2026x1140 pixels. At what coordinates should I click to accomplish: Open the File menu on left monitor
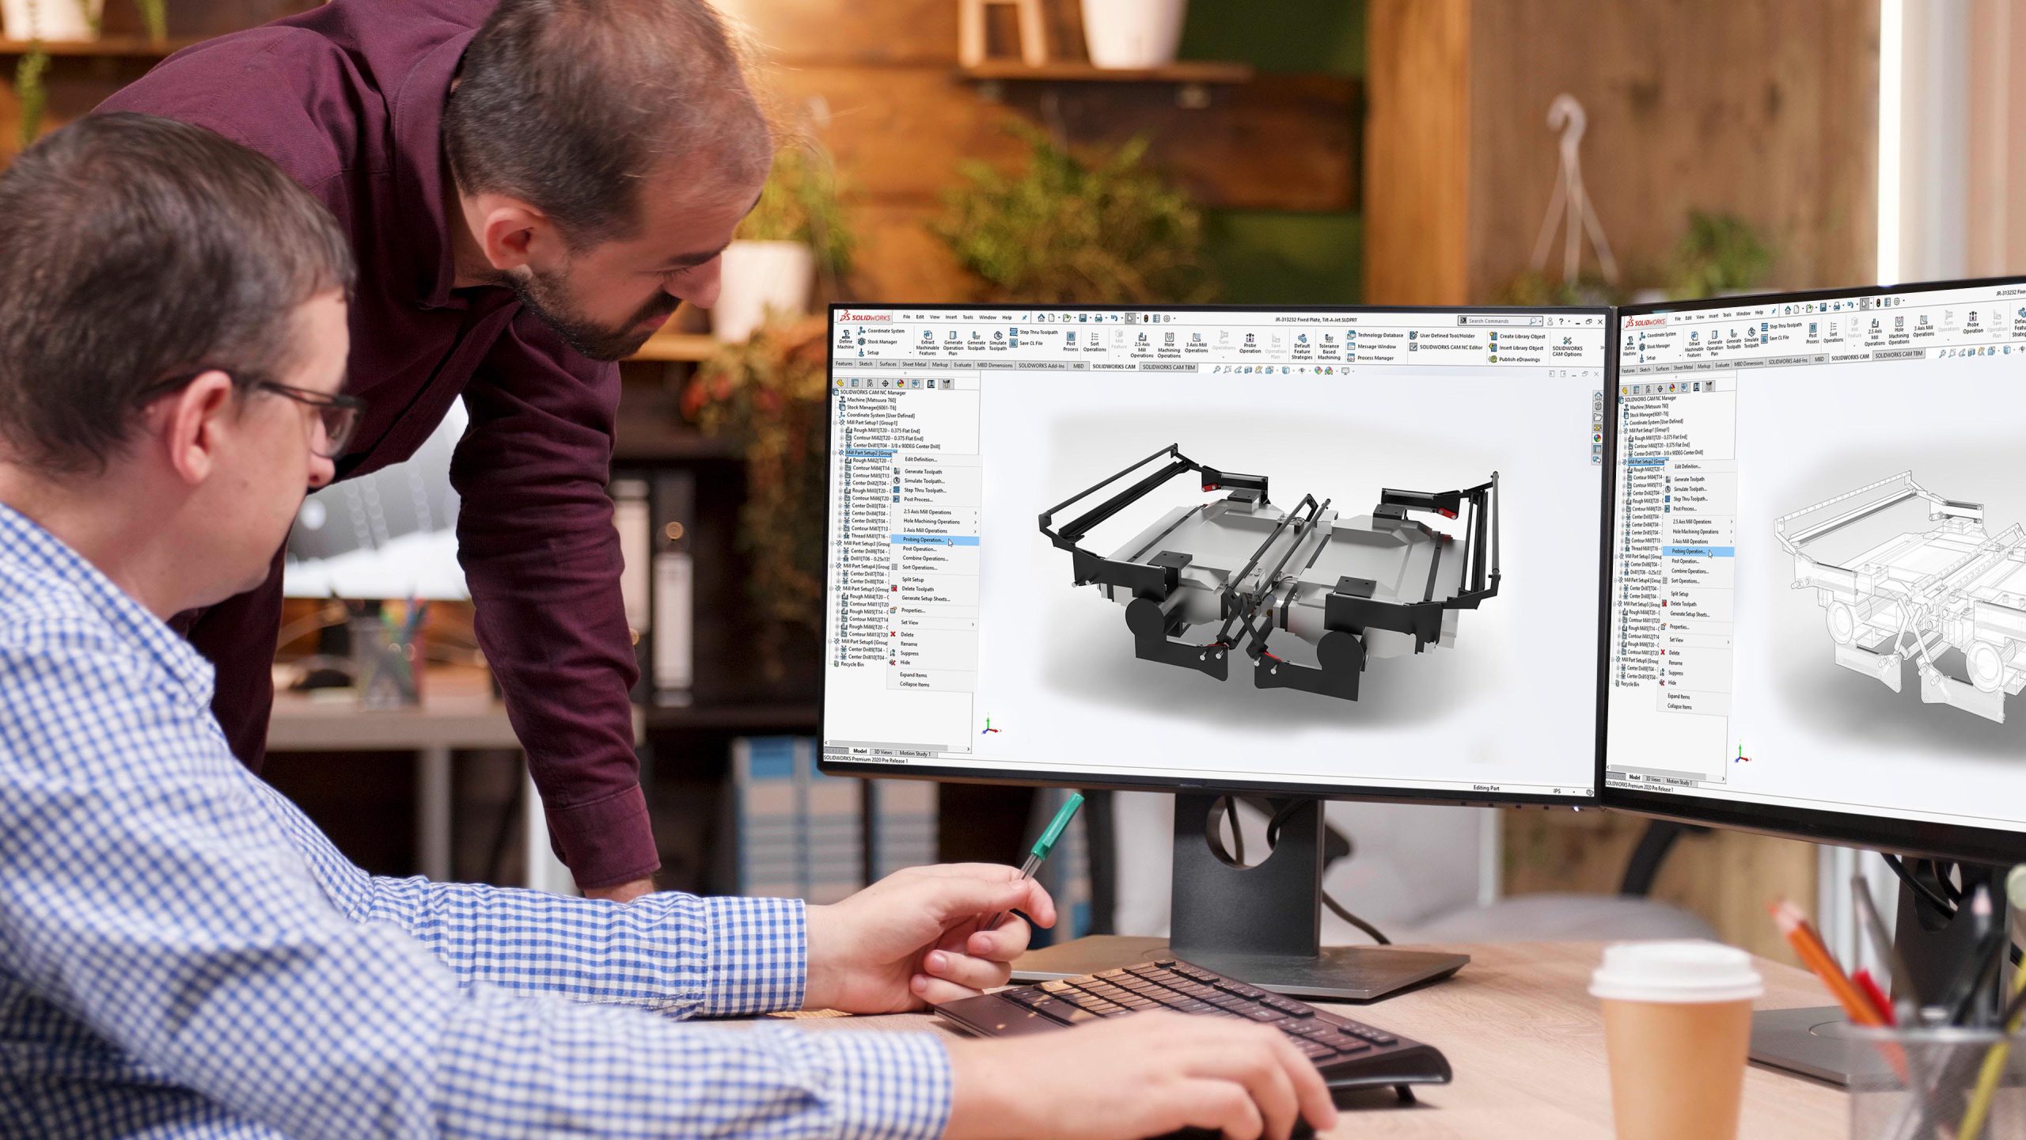(x=906, y=317)
